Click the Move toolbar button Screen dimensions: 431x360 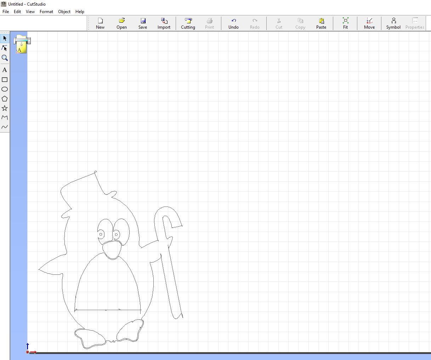[x=369, y=23]
